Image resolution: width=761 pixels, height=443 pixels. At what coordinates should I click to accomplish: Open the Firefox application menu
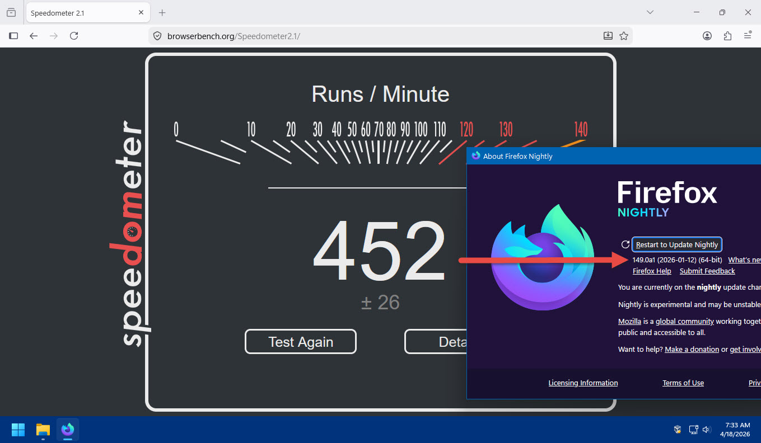748,36
